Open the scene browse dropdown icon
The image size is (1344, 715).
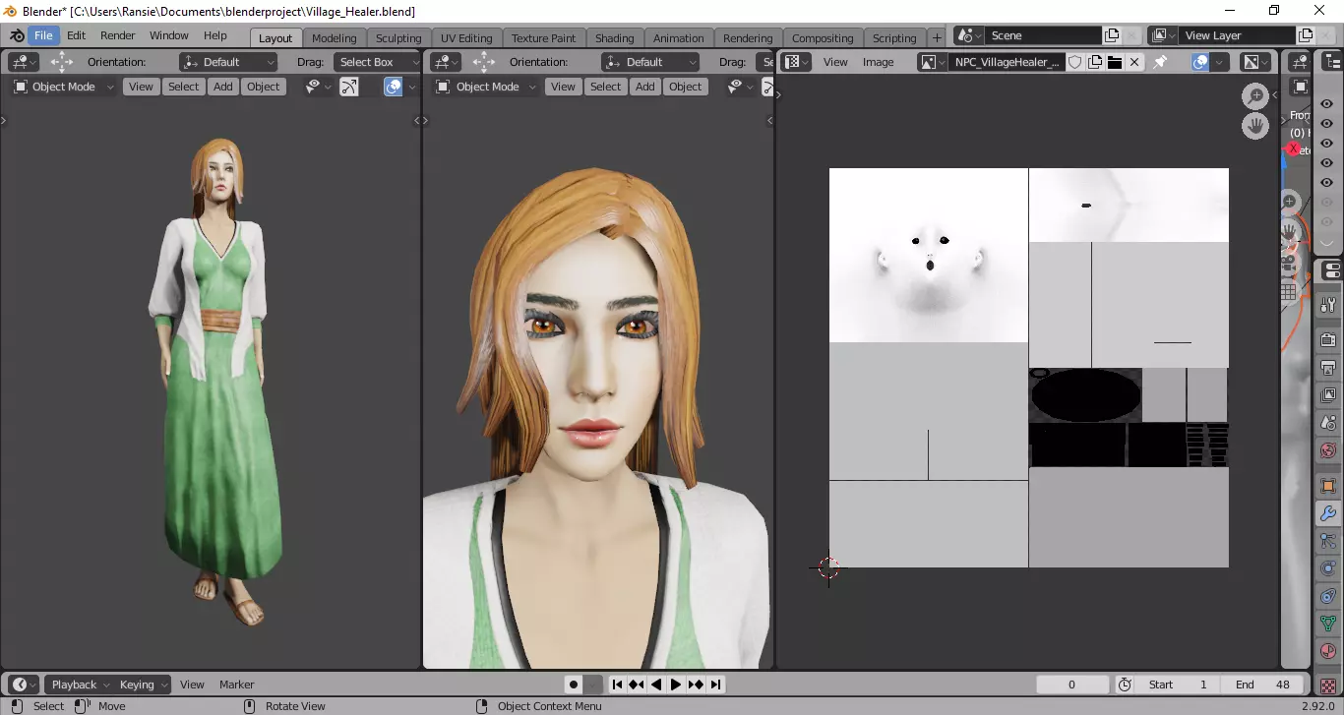tap(969, 35)
